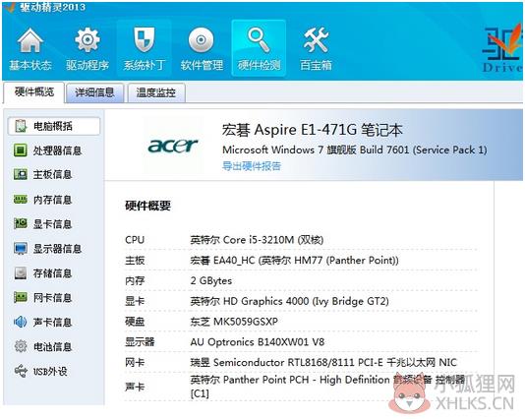Viewport: 525px width, 419px height.
Task: Click the 网卡 row label
Action: [135, 362]
